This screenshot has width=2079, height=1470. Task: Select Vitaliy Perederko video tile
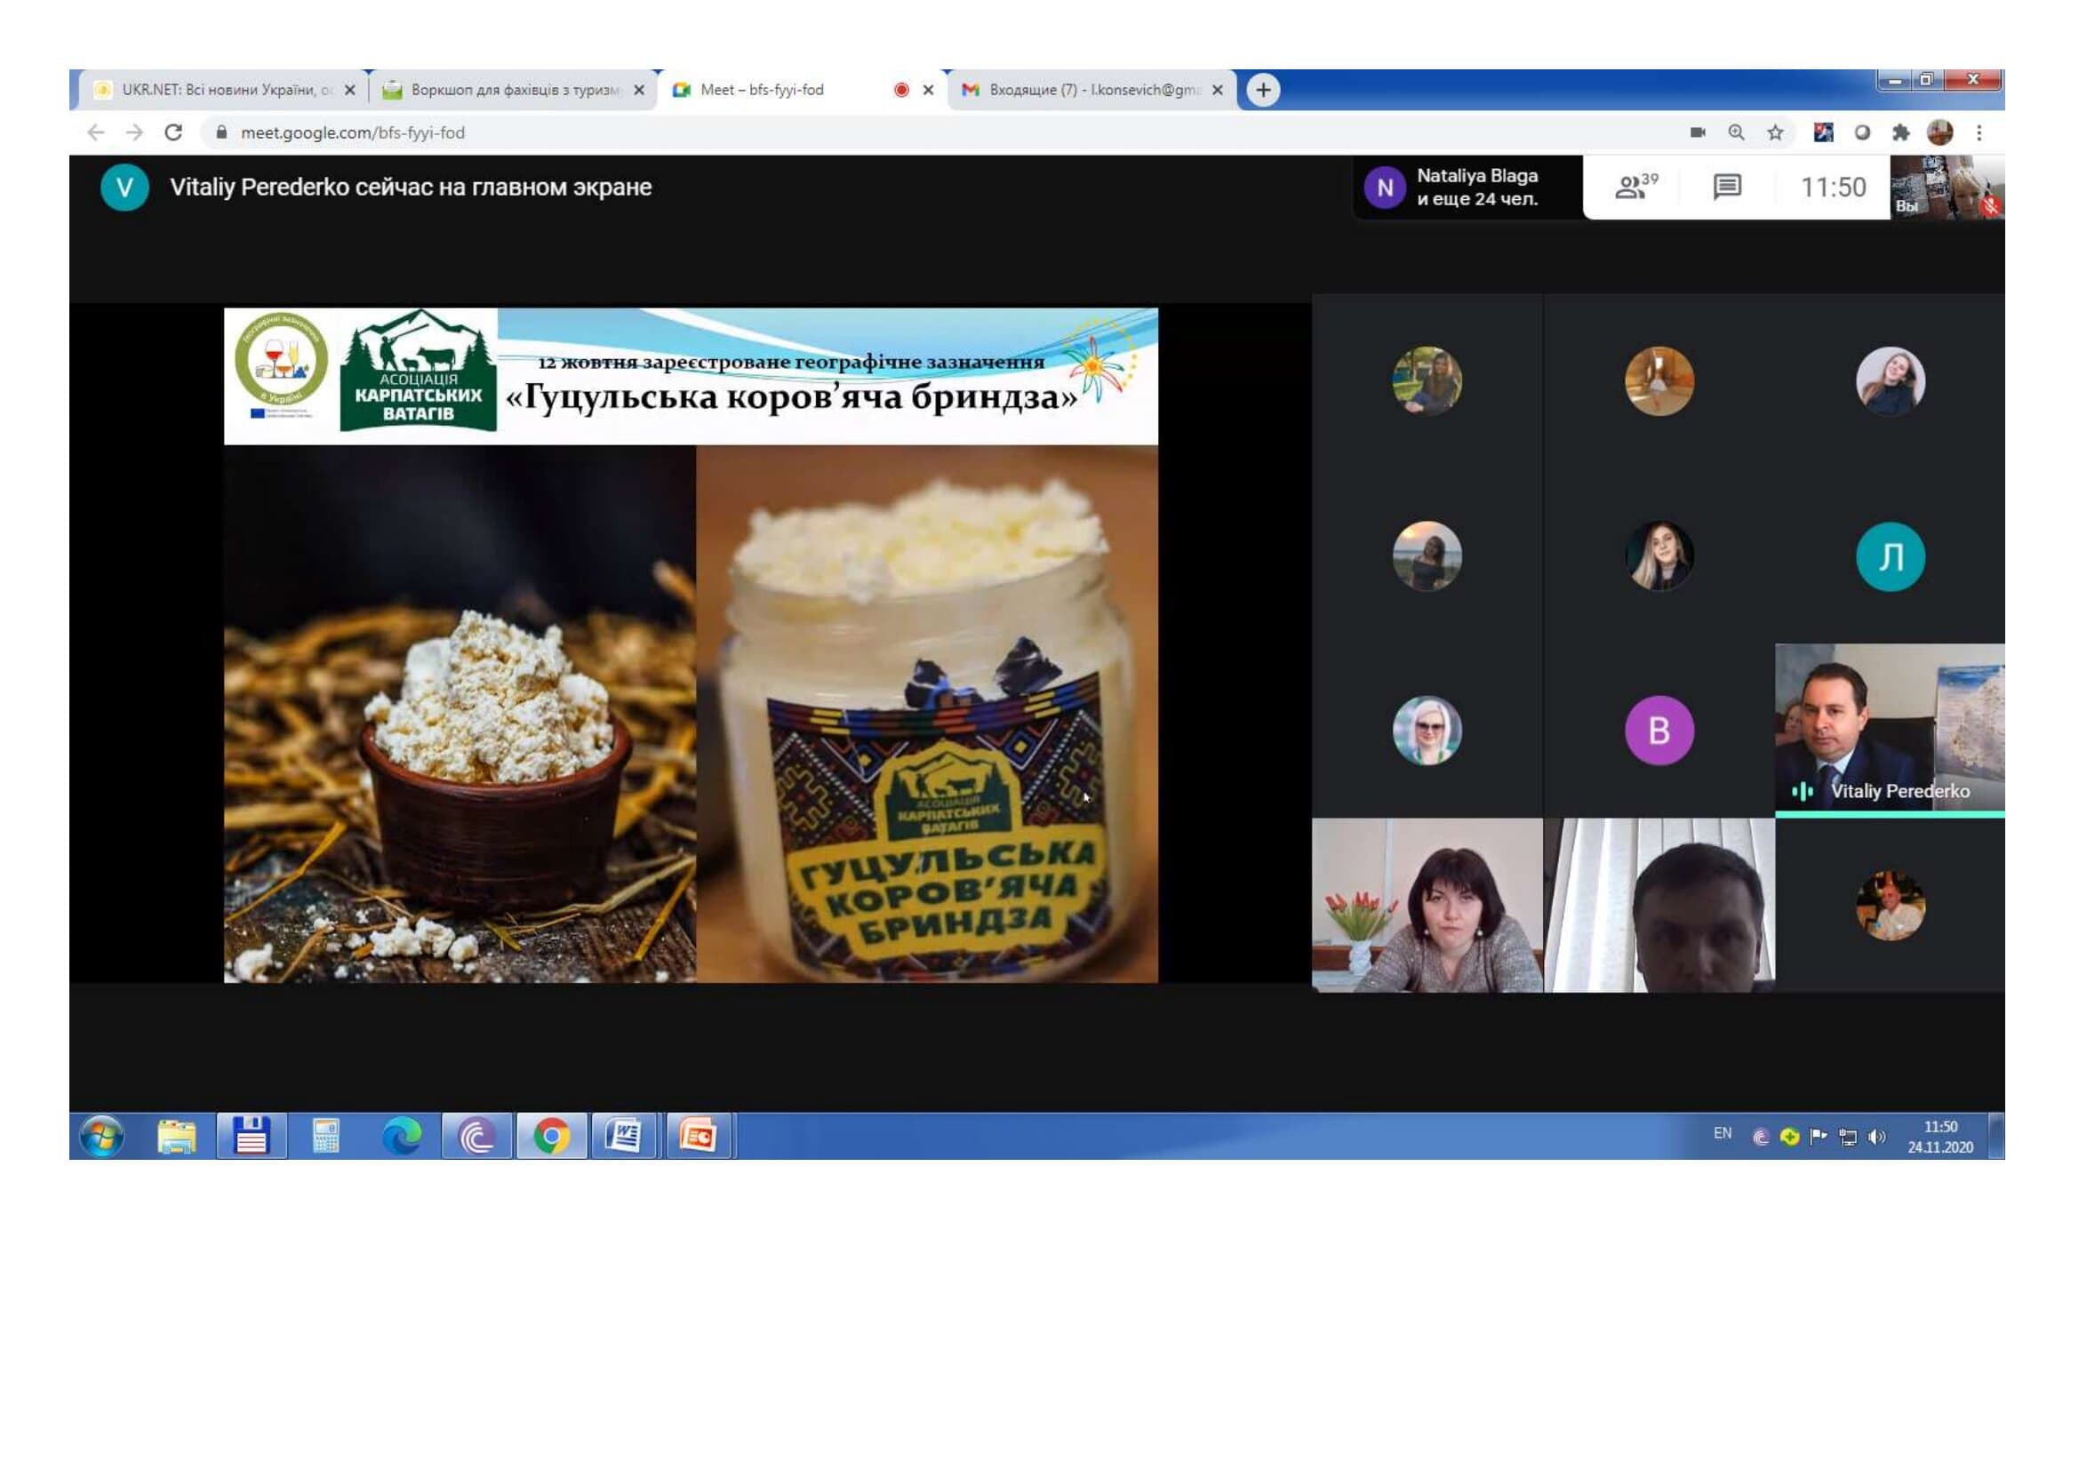click(x=1890, y=729)
